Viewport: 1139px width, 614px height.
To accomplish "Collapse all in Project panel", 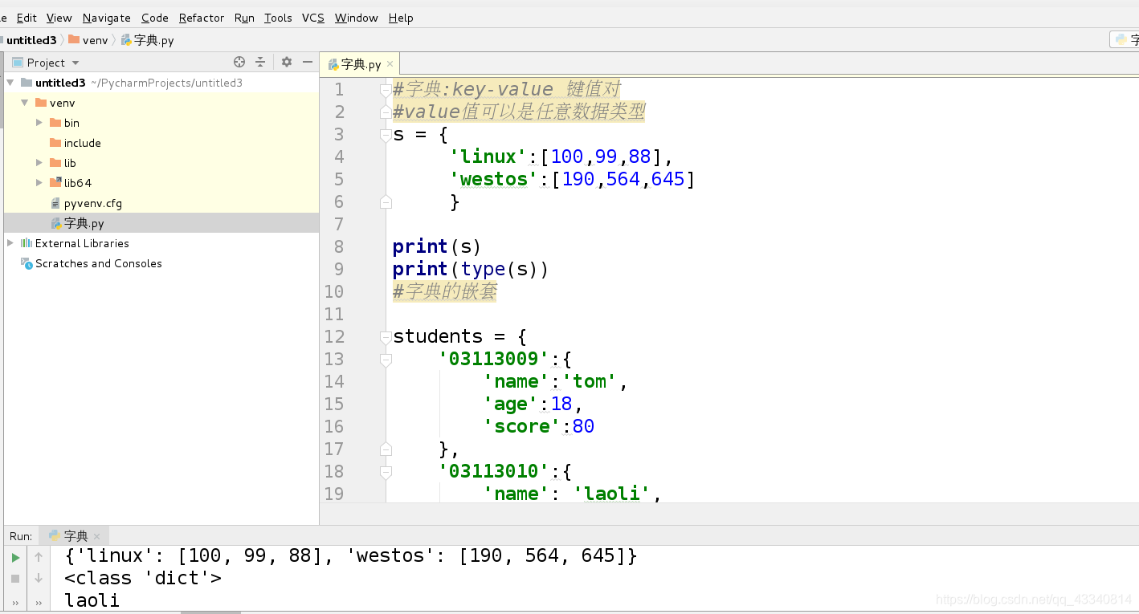I will click(x=260, y=62).
